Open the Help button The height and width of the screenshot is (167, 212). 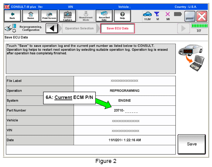click(x=122, y=16)
